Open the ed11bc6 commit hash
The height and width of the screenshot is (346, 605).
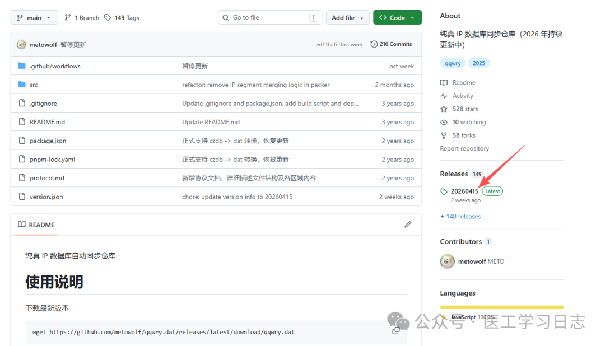click(326, 45)
